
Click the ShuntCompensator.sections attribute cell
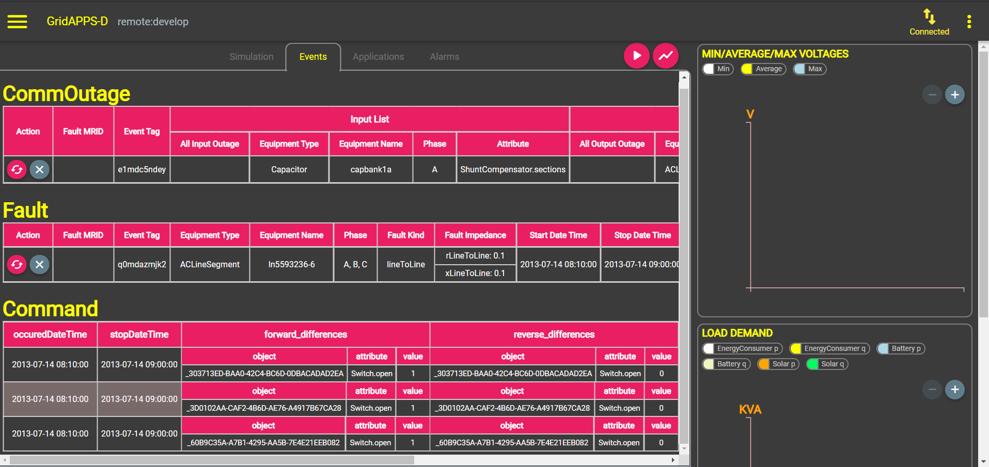tap(513, 170)
